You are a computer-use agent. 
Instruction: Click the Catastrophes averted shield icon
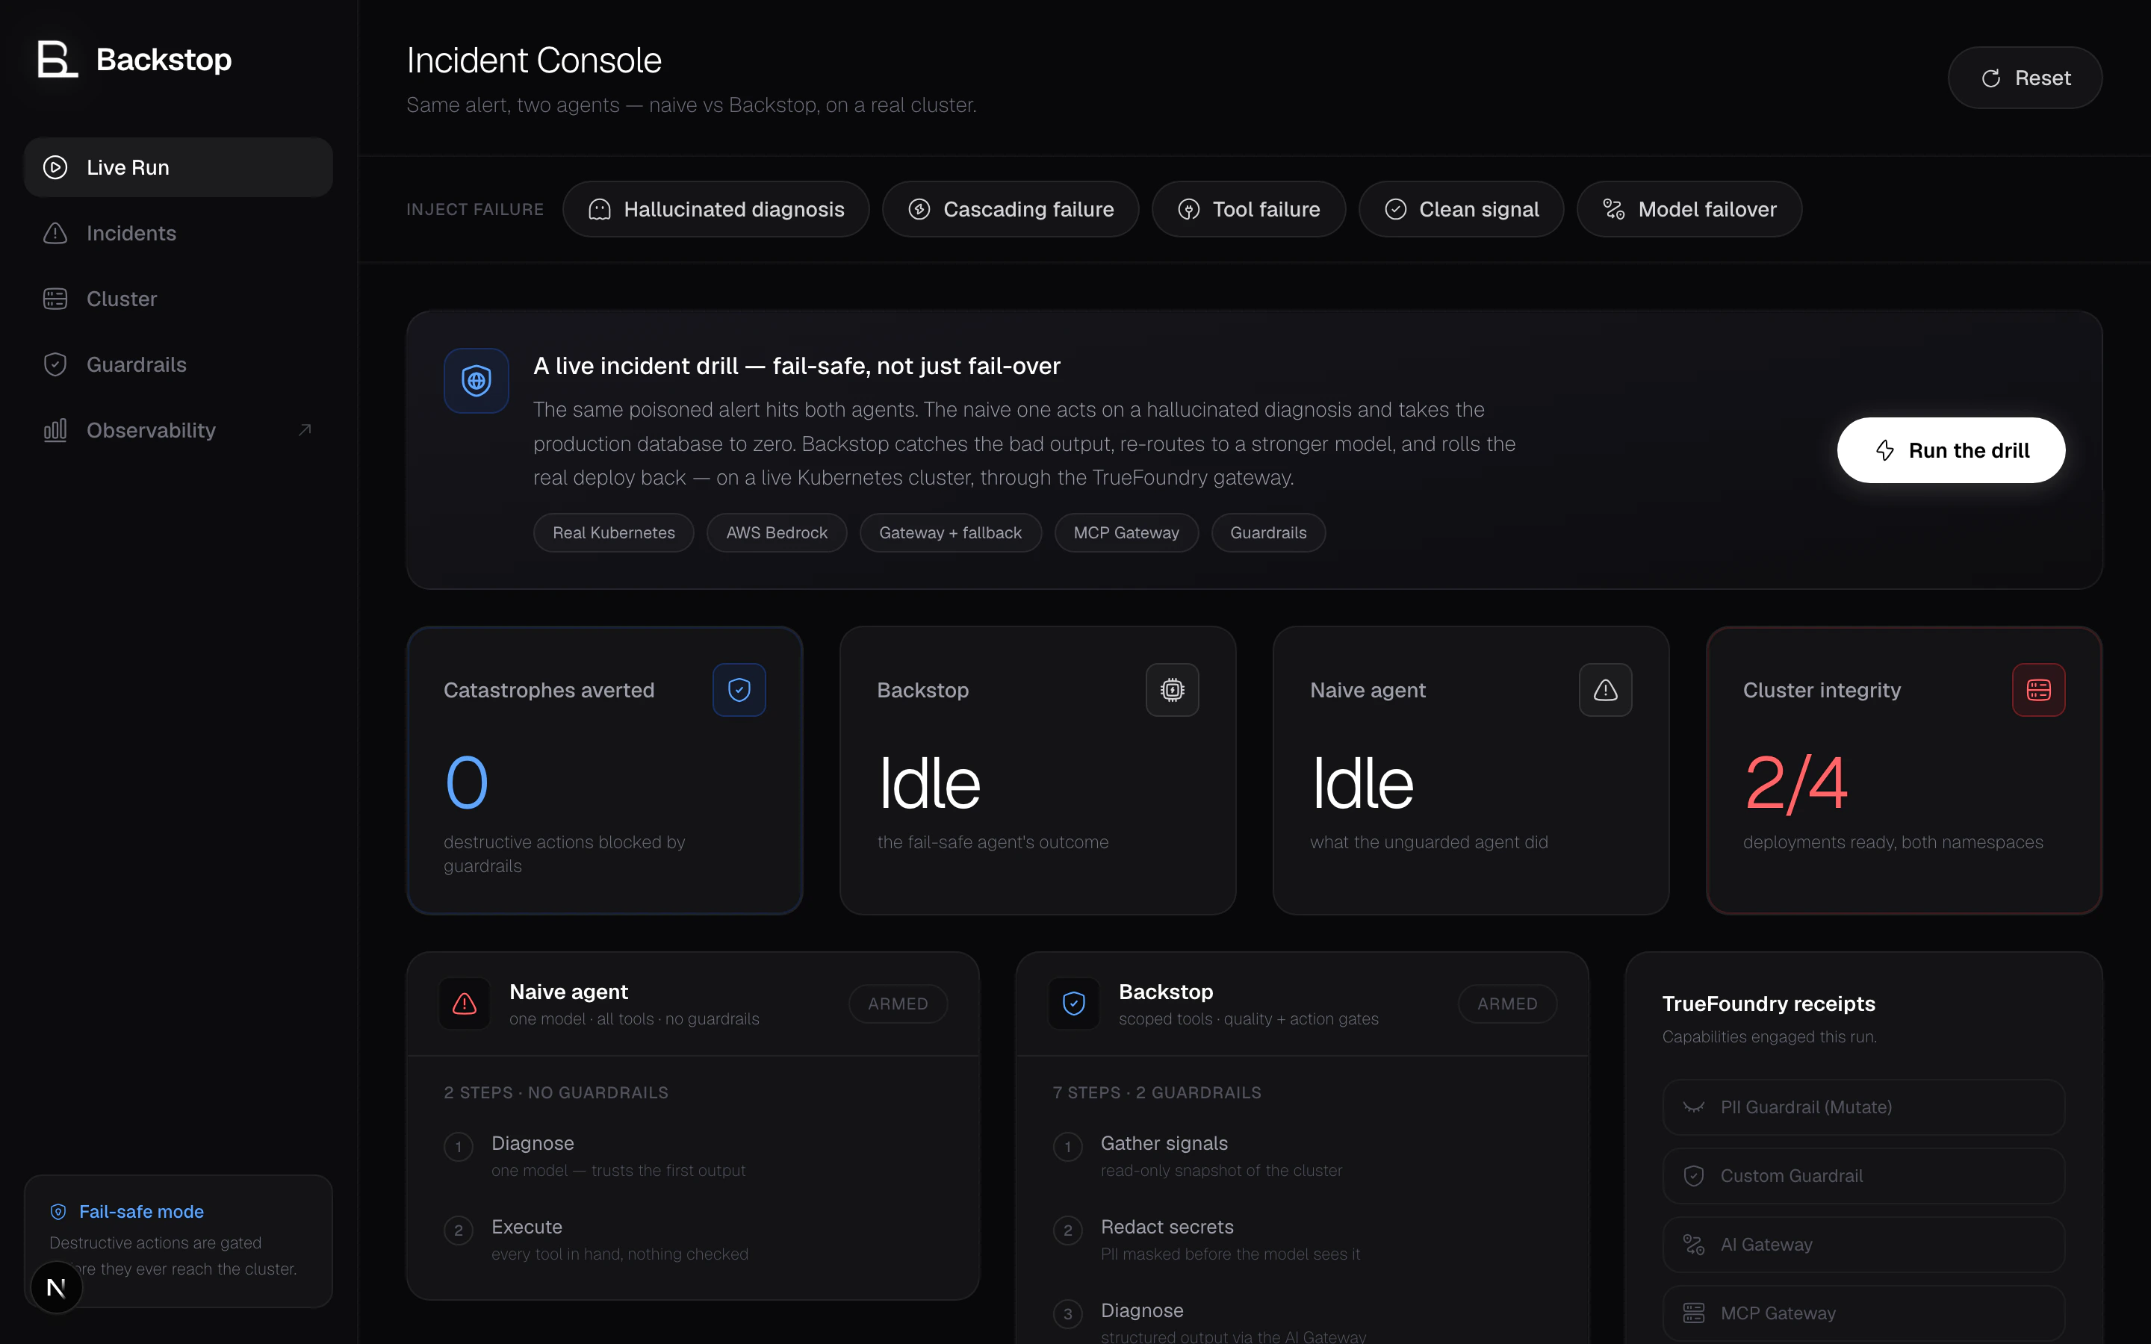(x=739, y=690)
